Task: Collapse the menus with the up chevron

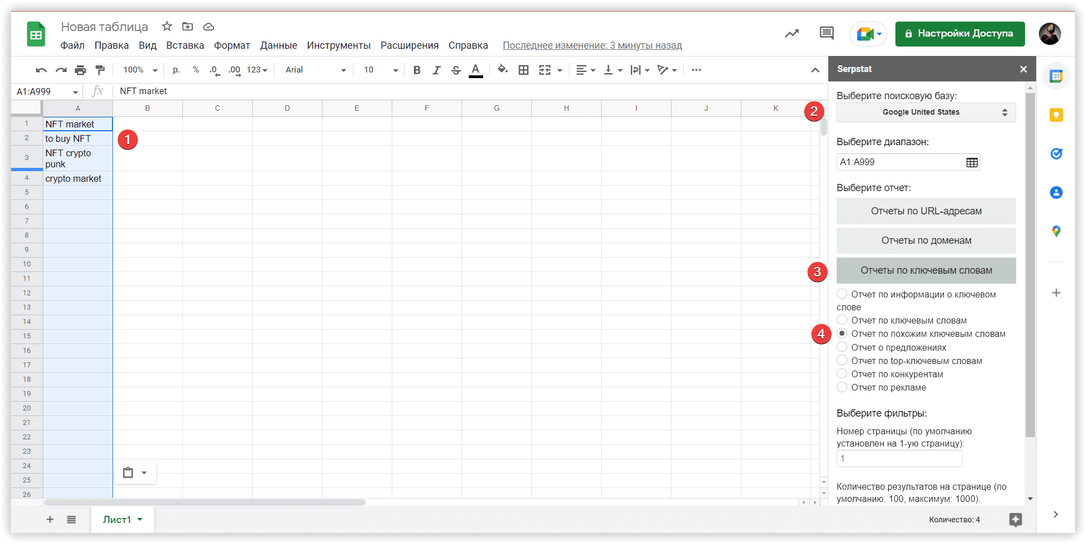Action: tap(815, 70)
